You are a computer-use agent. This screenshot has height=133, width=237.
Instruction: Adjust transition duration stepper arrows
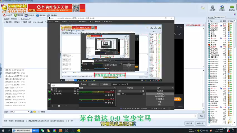click(144, 94)
